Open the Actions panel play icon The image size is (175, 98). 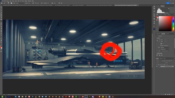pos(154,9)
